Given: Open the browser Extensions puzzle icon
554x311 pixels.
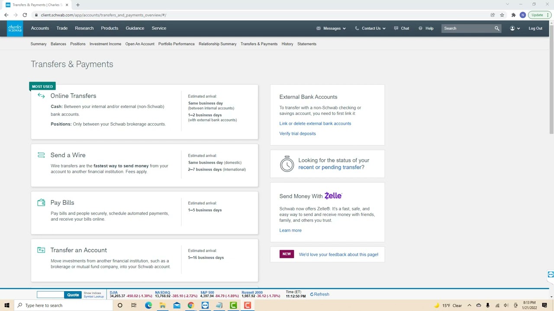Looking at the screenshot, I should pyautogui.click(x=513, y=15).
